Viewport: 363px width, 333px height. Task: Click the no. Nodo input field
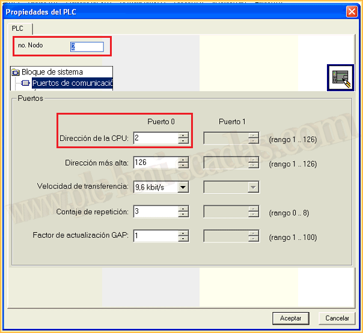coord(87,46)
